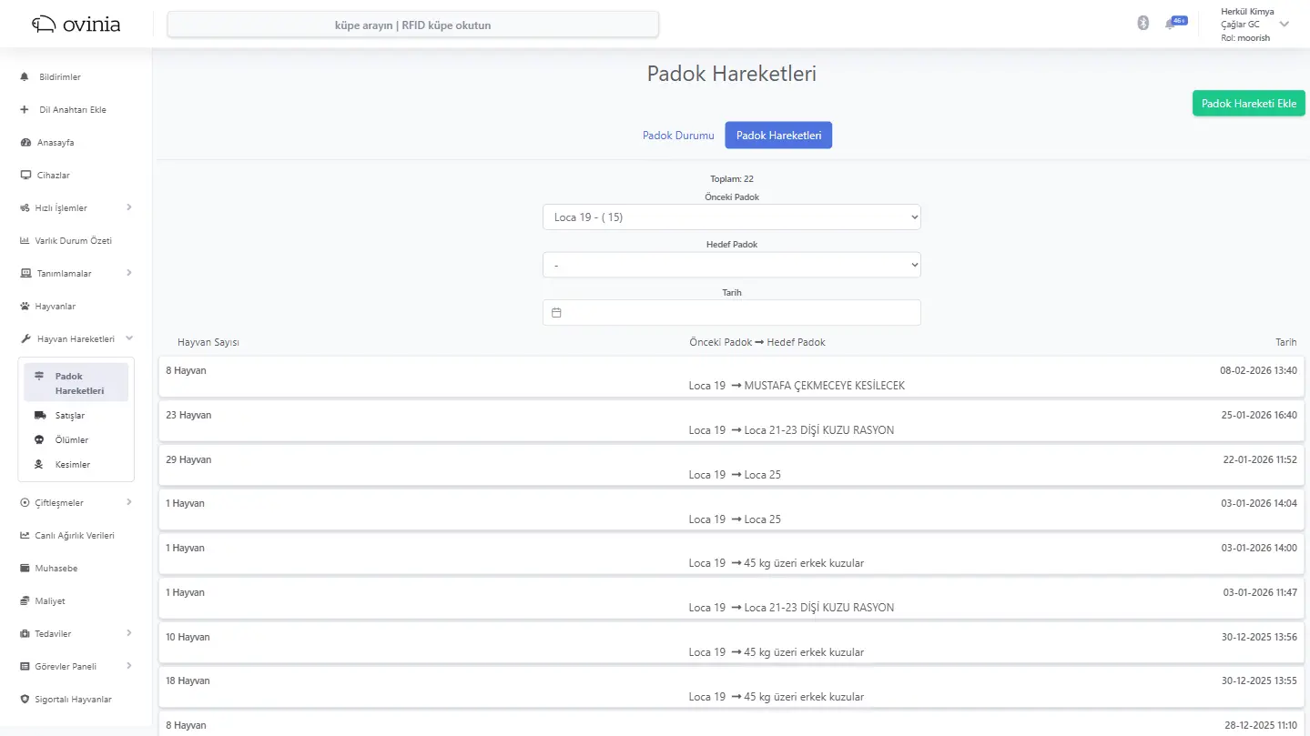
Task: Switch to the Padok Durumu tab
Action: pos(678,136)
